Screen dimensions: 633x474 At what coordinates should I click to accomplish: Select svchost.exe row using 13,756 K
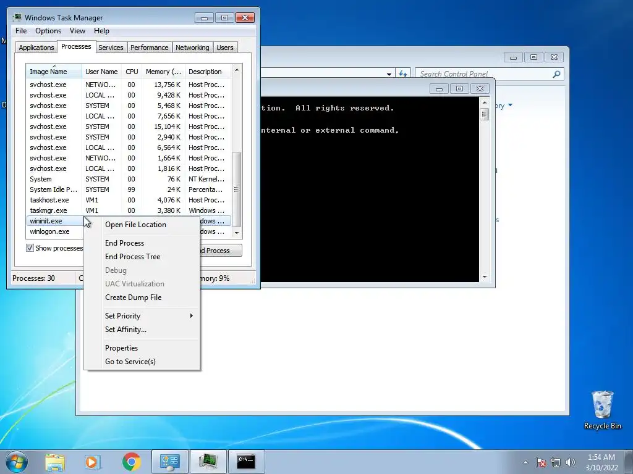[129, 85]
